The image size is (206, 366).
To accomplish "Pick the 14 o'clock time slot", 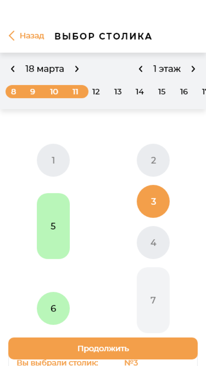I will (x=140, y=92).
